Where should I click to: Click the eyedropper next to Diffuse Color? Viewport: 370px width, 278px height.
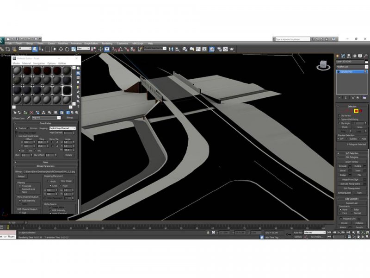coord(28,118)
